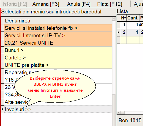Image resolution: width=143 pixels, height=126 pixels.
Task: Open Servicii Internet si IP-TV submenu
Action: (58, 35)
